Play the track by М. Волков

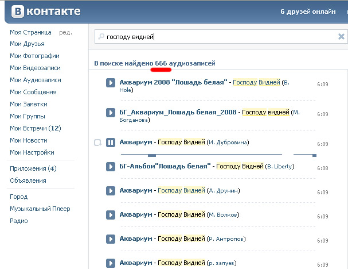pyautogui.click(x=111, y=215)
